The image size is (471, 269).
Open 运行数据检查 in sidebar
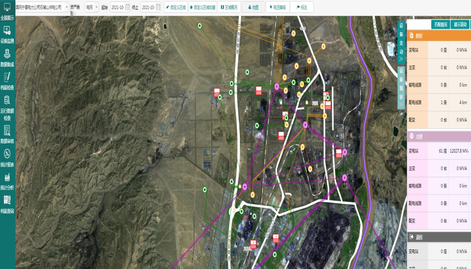pos(7,108)
